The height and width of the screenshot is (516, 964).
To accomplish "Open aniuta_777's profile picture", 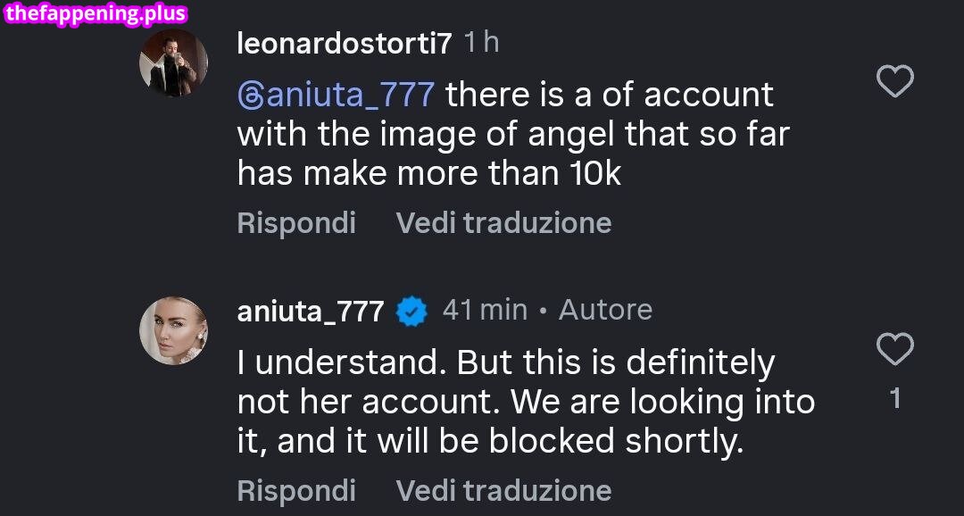I will [x=173, y=330].
